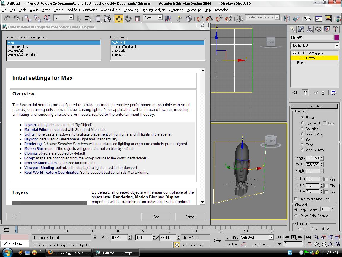The width and height of the screenshot is (342, 257).
Task: Collapse the UVW Mapping modifier tree
Action: (x=300, y=53)
